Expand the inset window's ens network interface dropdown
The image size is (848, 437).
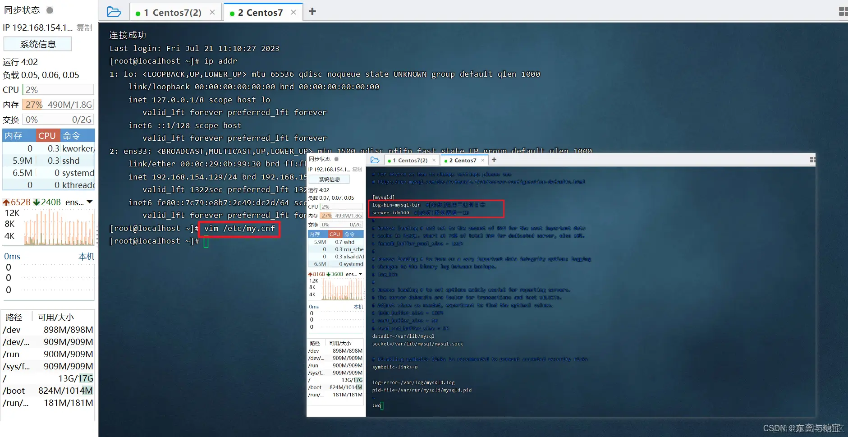tap(360, 274)
